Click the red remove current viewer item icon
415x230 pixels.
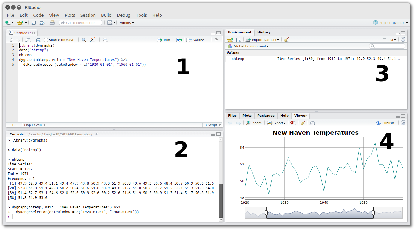[x=293, y=123]
